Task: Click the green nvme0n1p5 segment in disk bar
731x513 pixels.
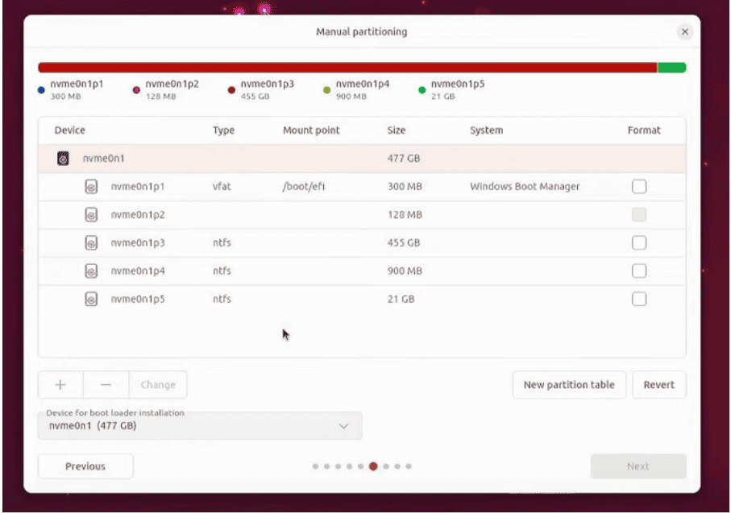Action: click(x=671, y=68)
